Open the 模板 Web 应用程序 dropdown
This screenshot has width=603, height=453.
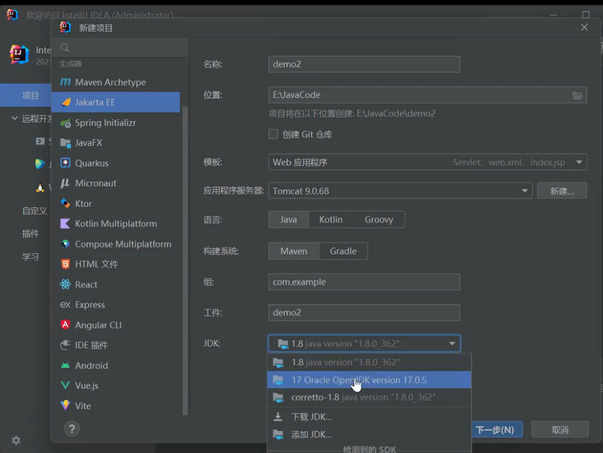pyautogui.click(x=428, y=162)
